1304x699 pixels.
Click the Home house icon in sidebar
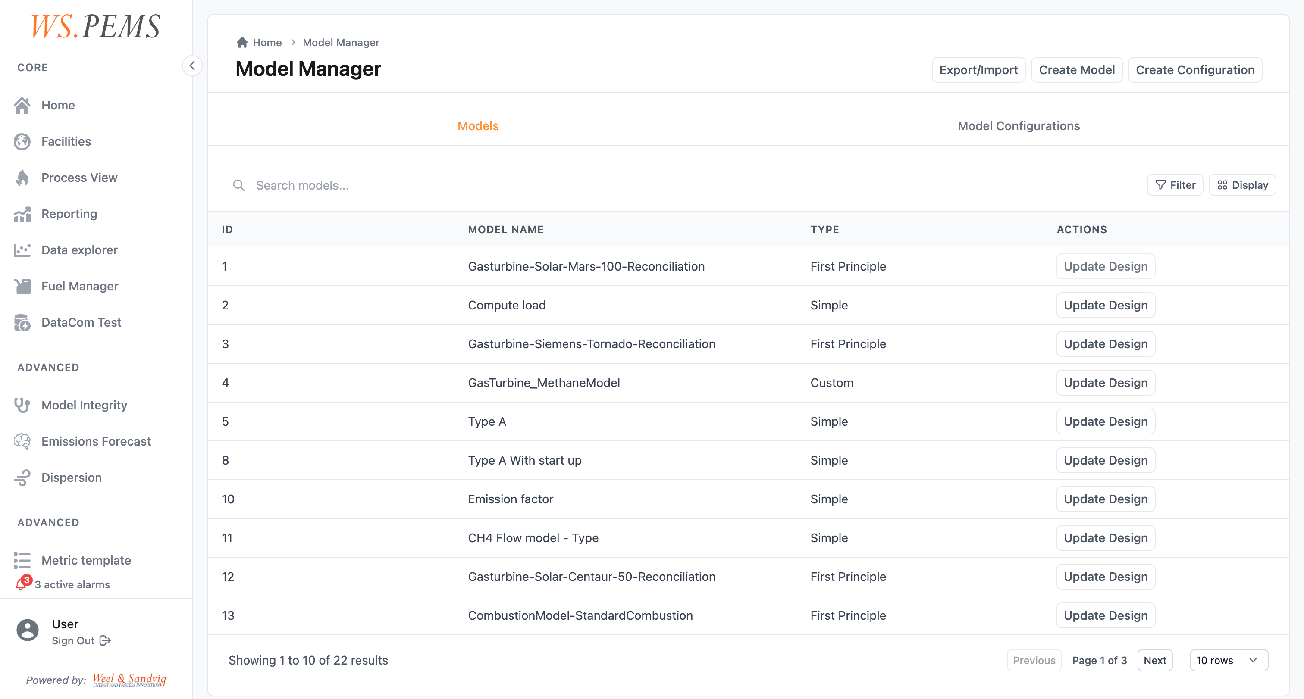tap(22, 105)
